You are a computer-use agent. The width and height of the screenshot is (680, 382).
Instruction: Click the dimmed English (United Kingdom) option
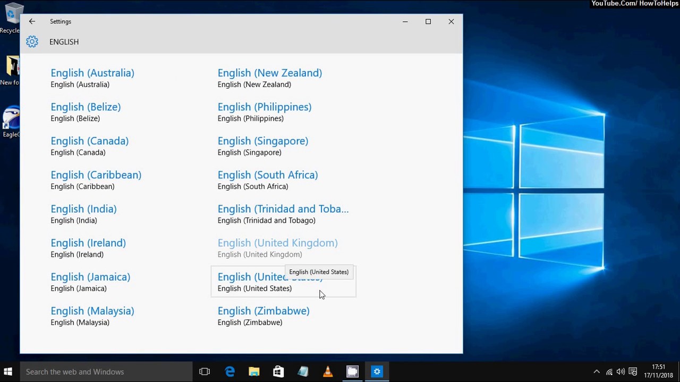pos(277,248)
